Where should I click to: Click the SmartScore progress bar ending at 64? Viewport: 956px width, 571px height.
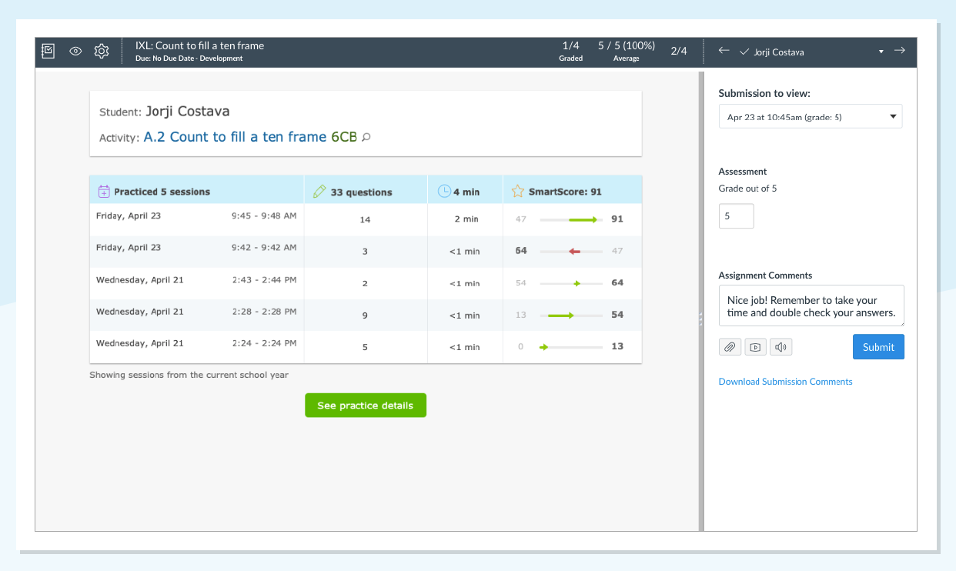click(x=570, y=283)
